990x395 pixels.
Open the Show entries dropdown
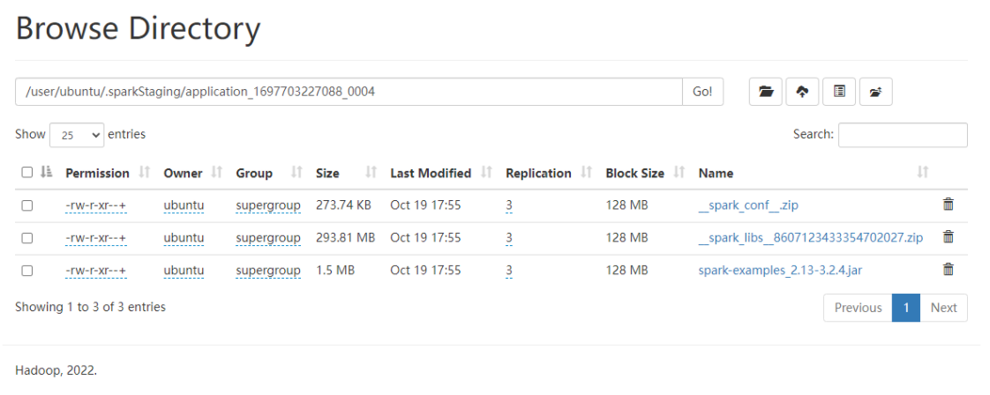tap(77, 135)
